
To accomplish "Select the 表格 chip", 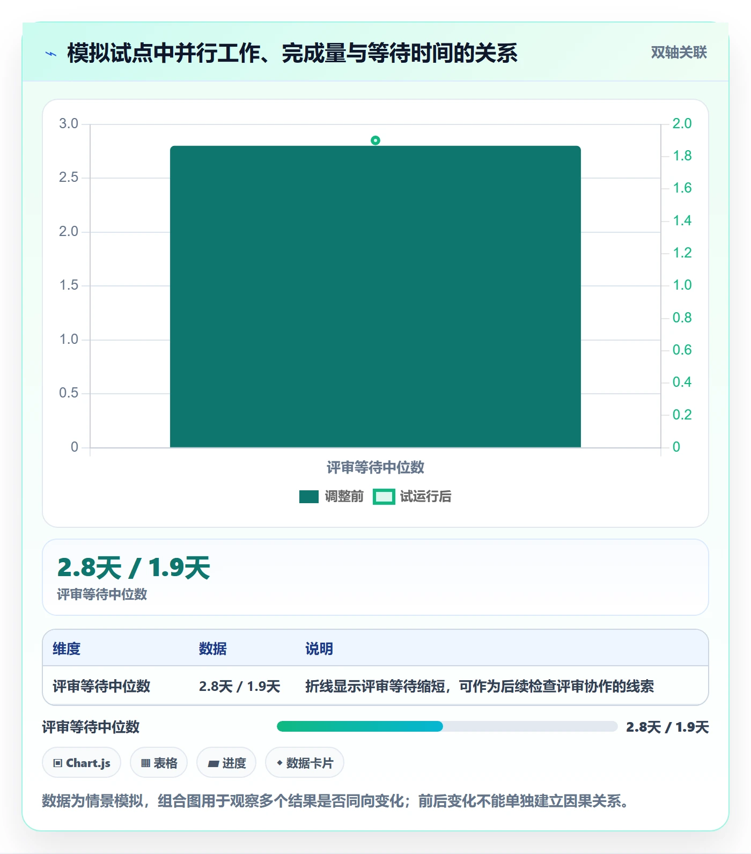I will pos(159,762).
